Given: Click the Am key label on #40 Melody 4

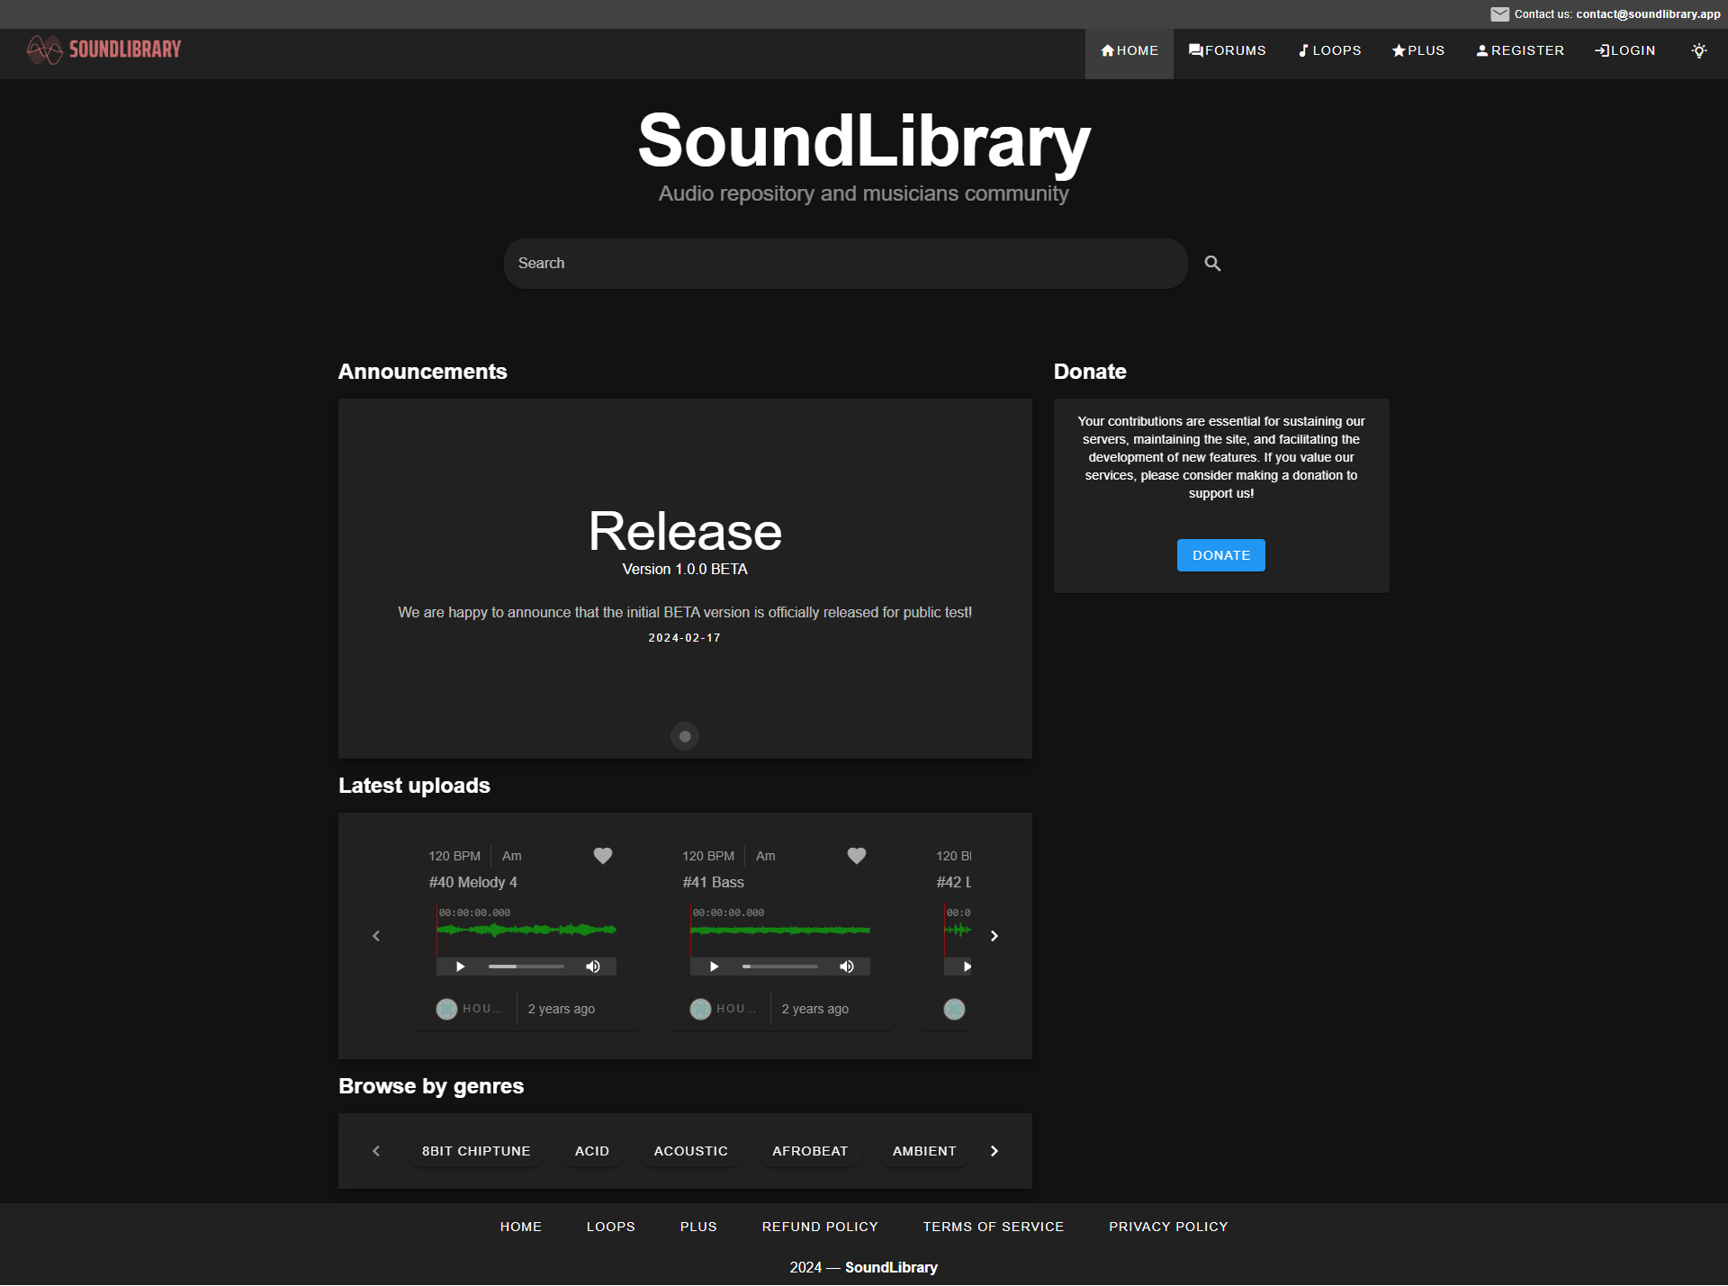Looking at the screenshot, I should [511, 856].
